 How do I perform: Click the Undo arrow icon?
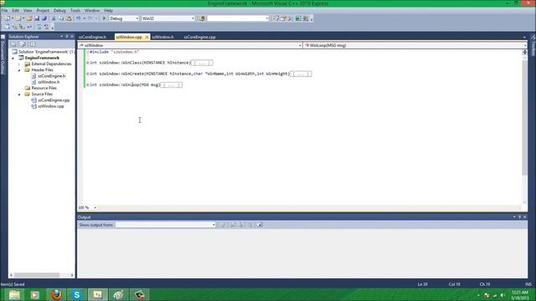pos(78,18)
